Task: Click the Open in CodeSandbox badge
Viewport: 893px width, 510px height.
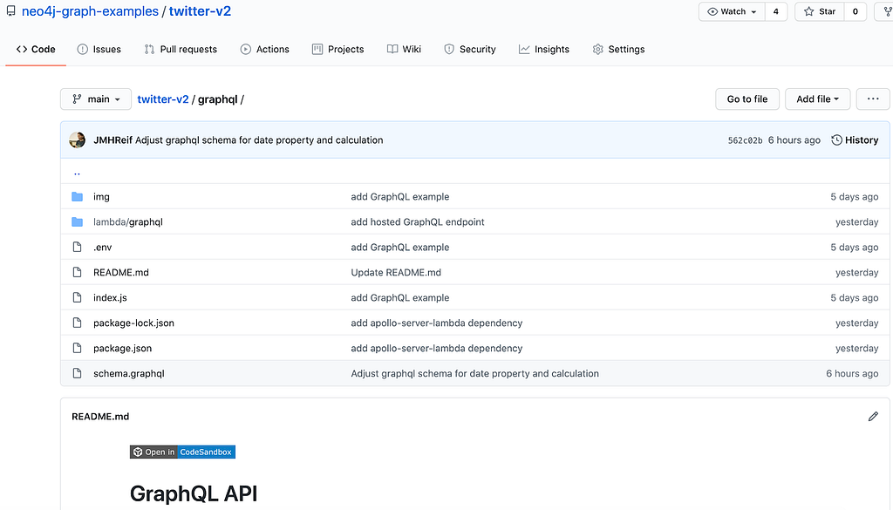Action: point(182,452)
